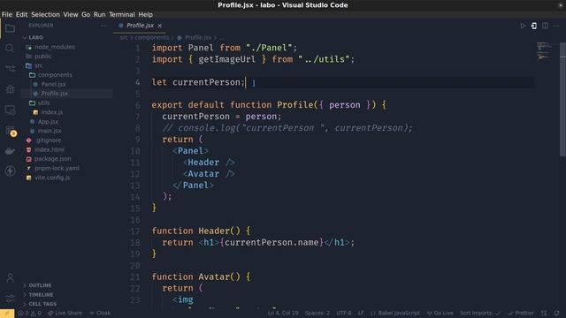Show errors and warnings count
The image size is (566, 318).
coord(29,314)
